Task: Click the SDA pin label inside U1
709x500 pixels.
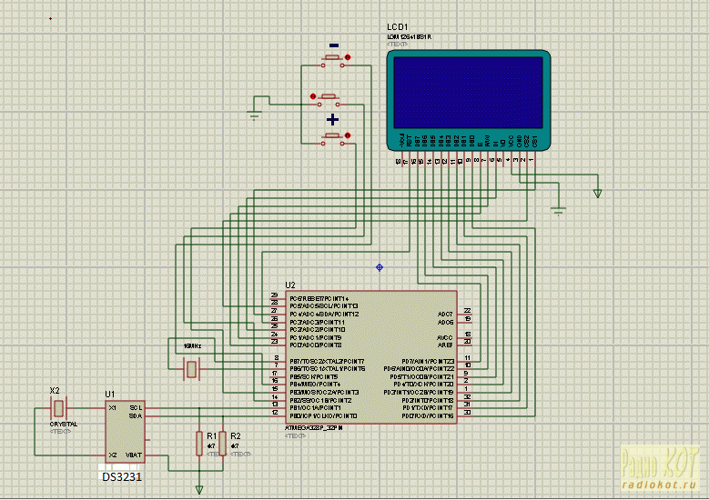Action: [136, 416]
